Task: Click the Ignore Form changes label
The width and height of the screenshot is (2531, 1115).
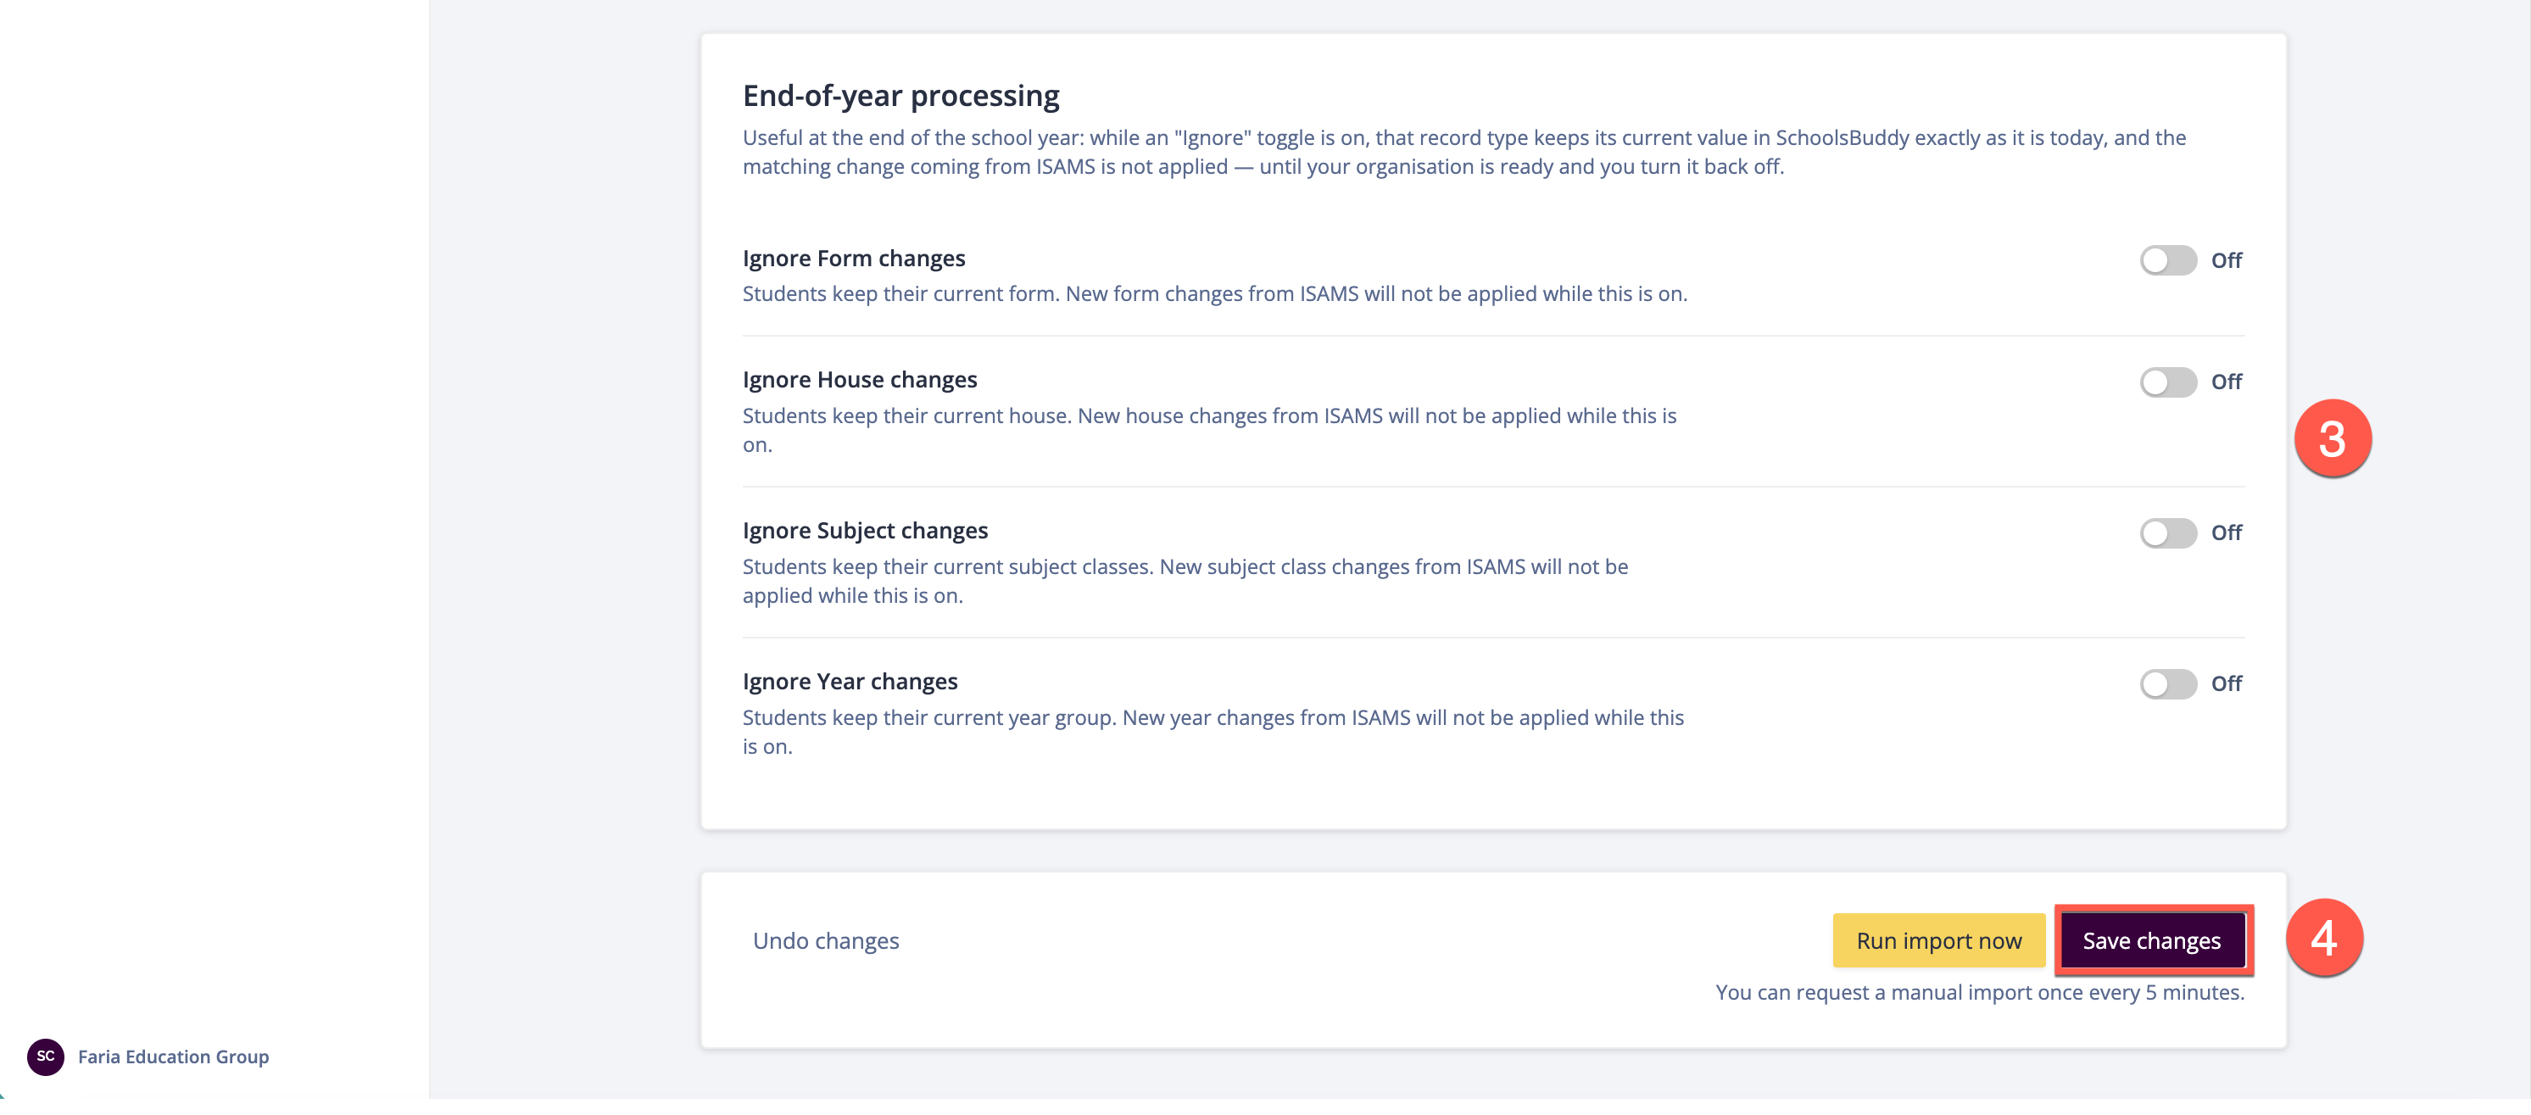Action: [854, 259]
